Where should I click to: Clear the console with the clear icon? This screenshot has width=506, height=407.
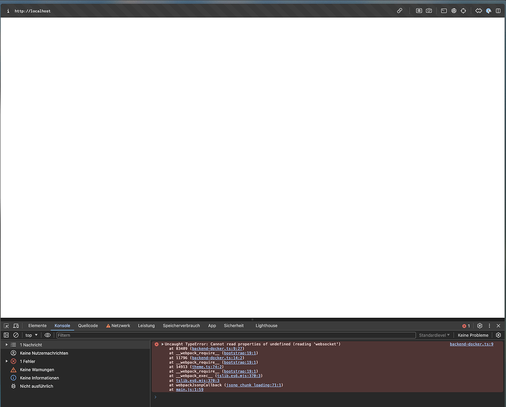click(16, 335)
